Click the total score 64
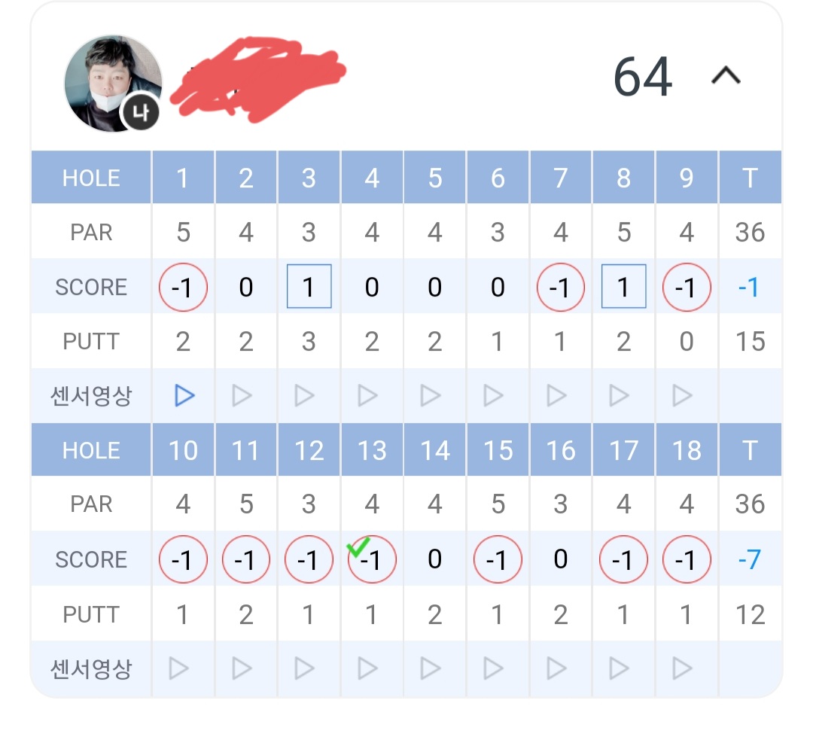 [x=642, y=77]
